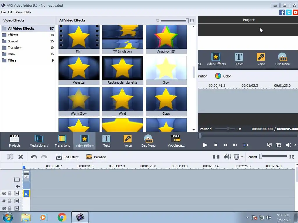298x223 pixels.
Task: Toggle visibility of first effects track
Action: pos(4,194)
